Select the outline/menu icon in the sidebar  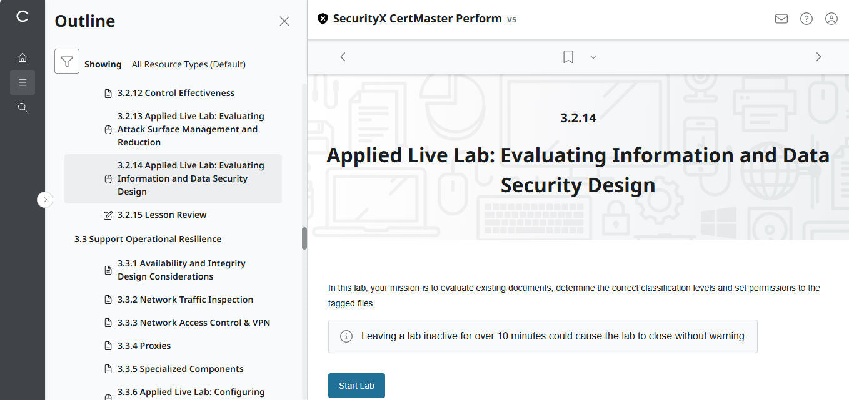(x=23, y=82)
